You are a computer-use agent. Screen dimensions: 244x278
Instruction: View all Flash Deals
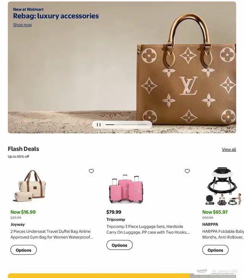[229, 149]
